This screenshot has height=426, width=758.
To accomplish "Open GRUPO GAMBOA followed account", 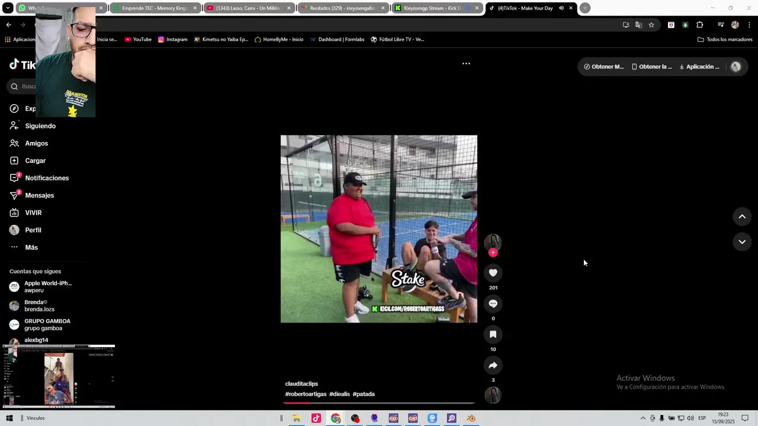I will click(40, 325).
